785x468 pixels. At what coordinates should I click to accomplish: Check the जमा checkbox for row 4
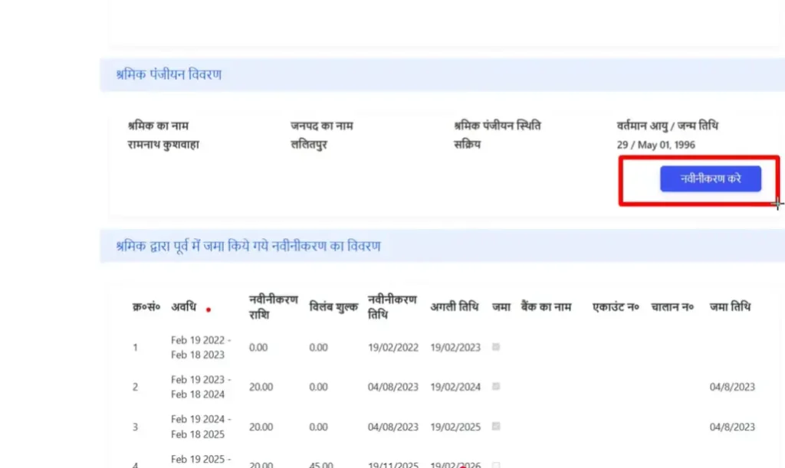tap(495, 463)
